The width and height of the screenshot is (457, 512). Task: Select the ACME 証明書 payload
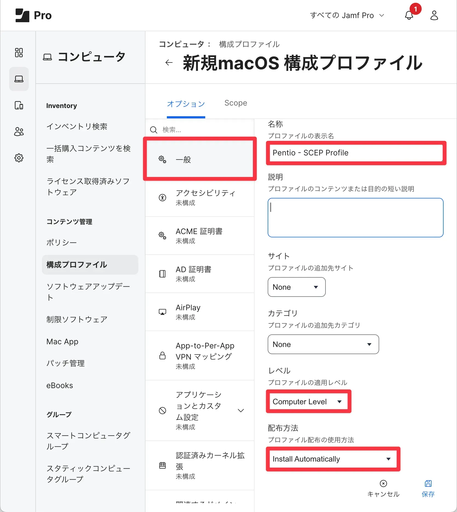coord(200,235)
